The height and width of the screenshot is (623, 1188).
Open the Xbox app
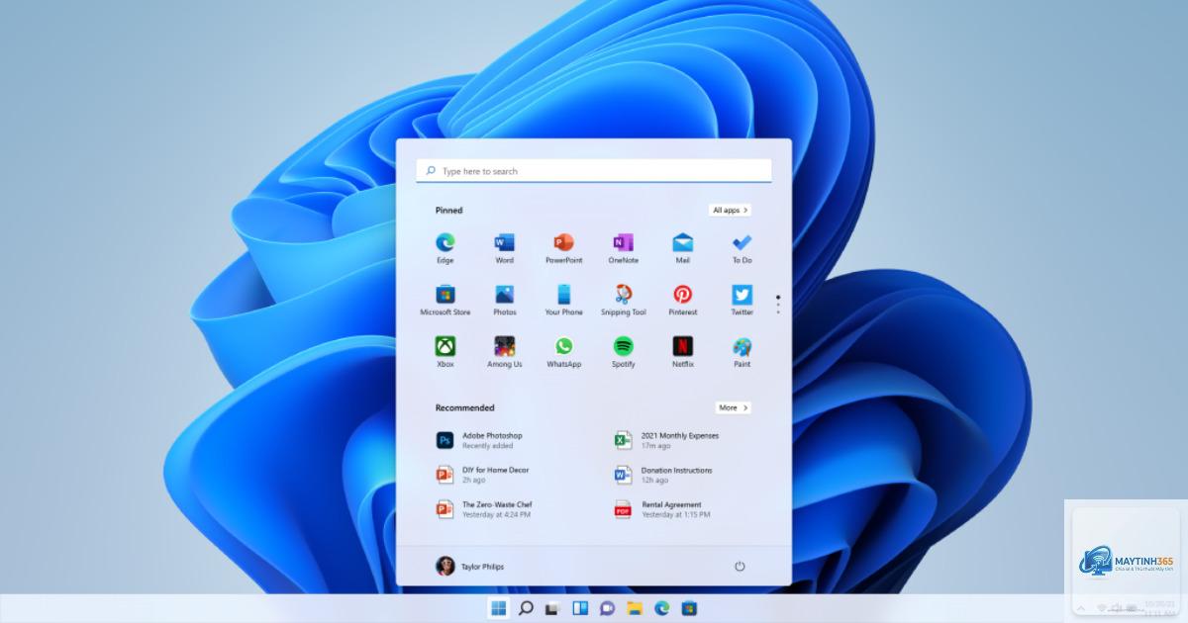(x=445, y=352)
